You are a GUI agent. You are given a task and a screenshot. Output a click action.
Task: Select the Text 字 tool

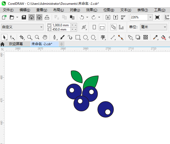[103, 37]
